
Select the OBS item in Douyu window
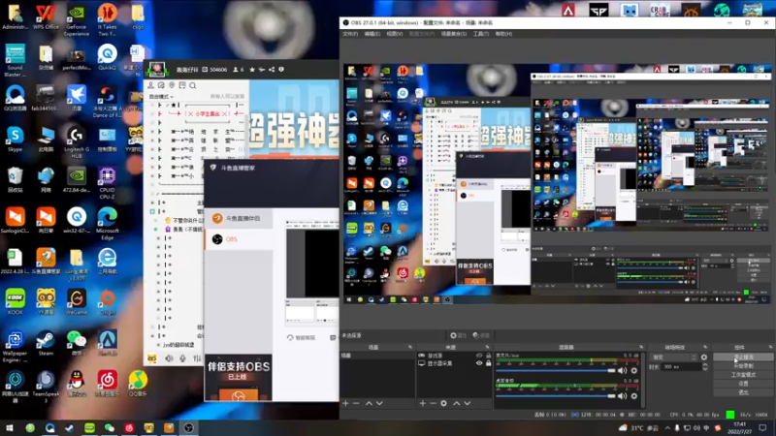[x=239, y=239]
